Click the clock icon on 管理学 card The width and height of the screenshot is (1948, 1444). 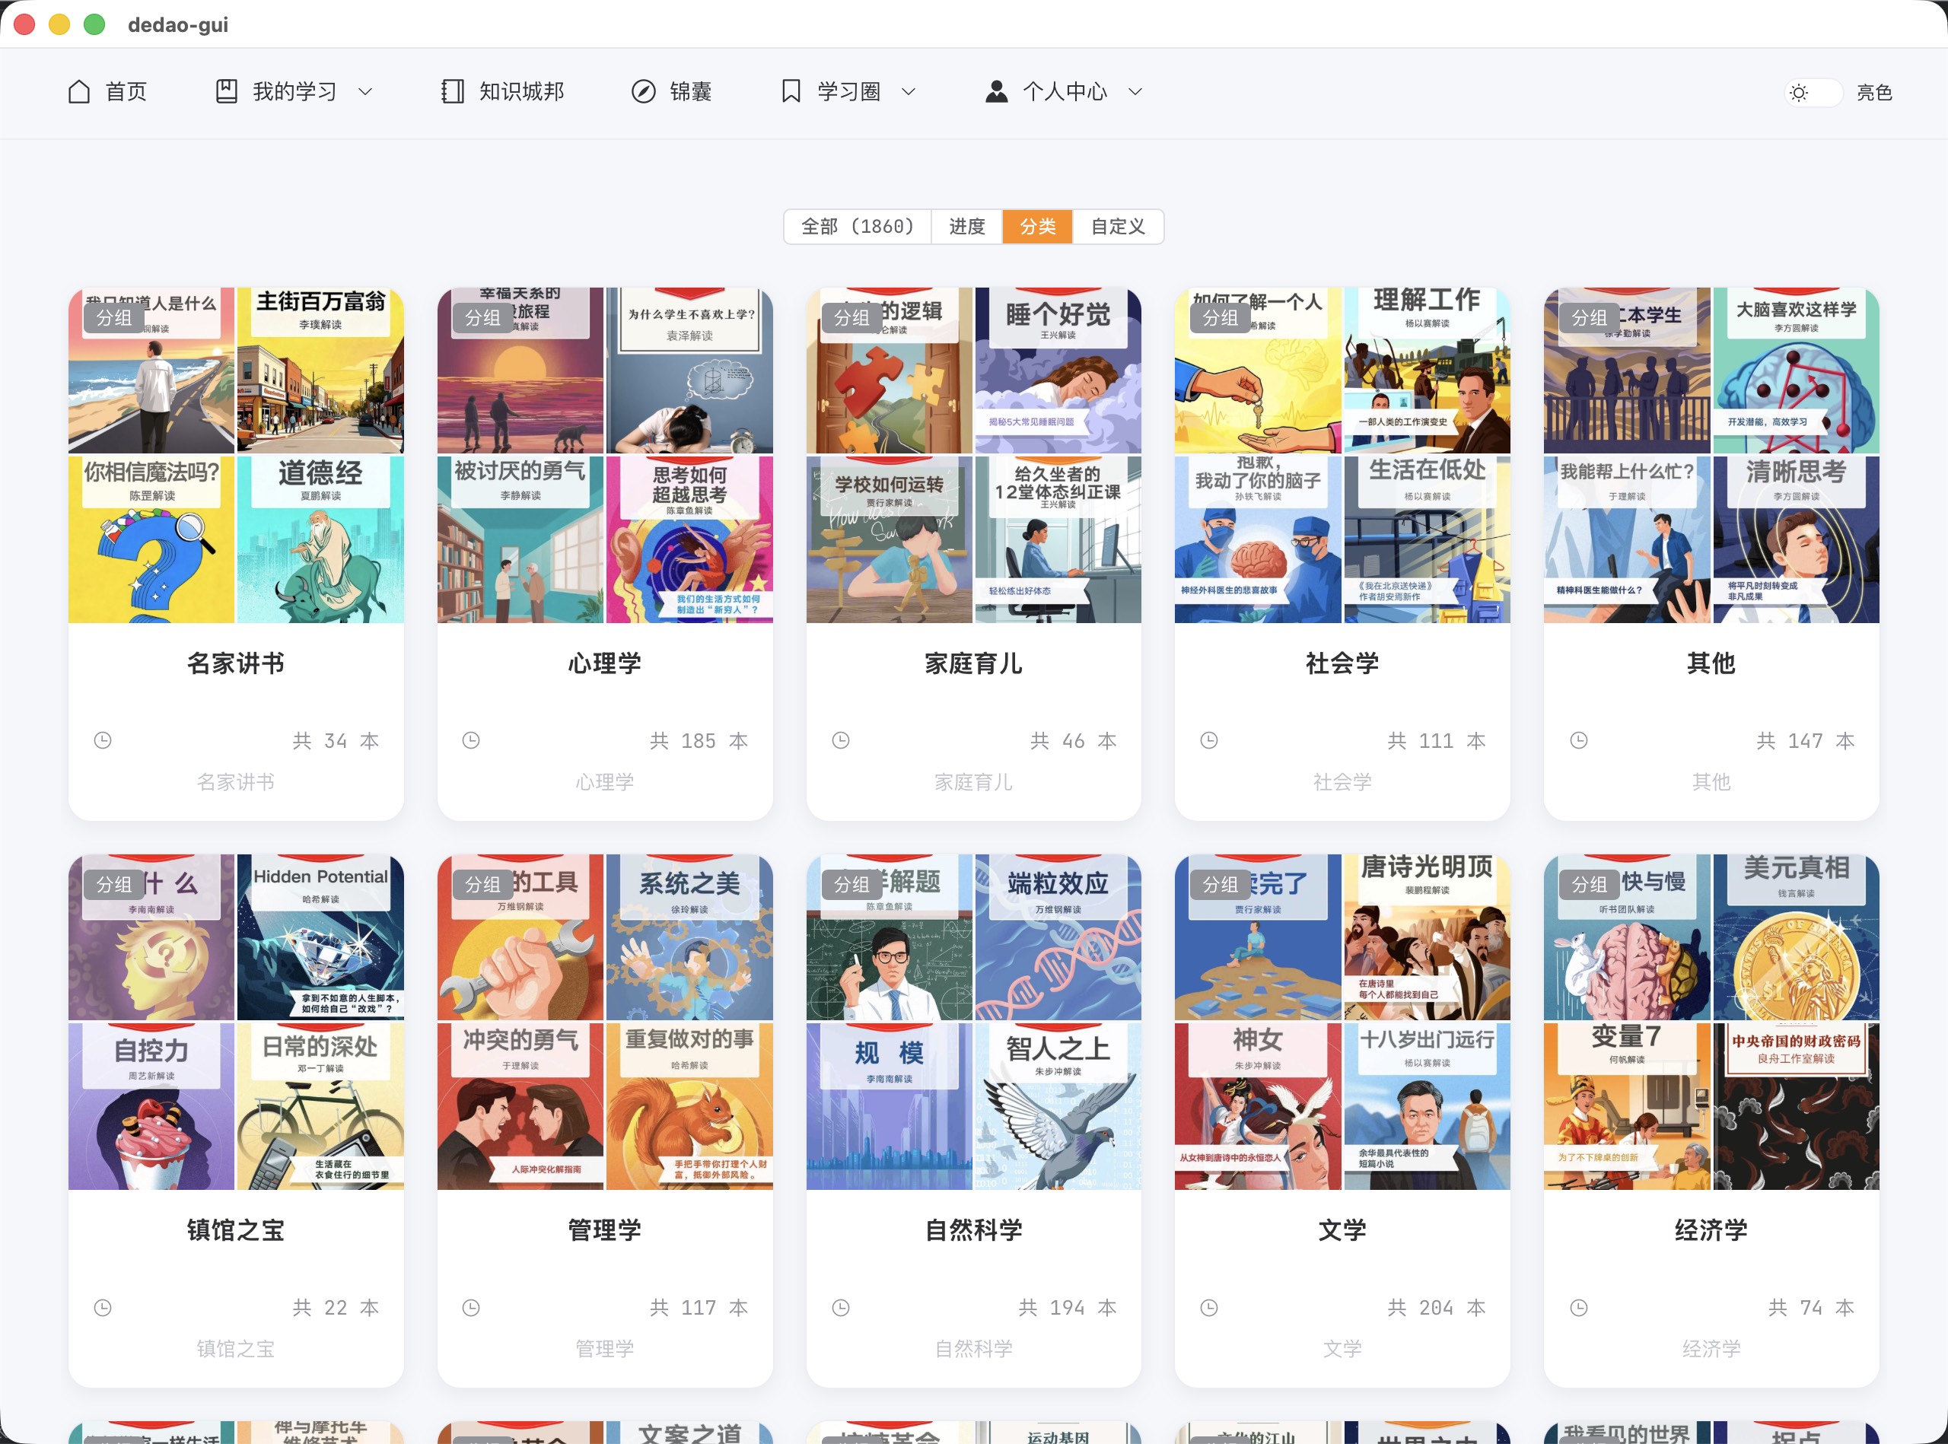pos(471,1308)
